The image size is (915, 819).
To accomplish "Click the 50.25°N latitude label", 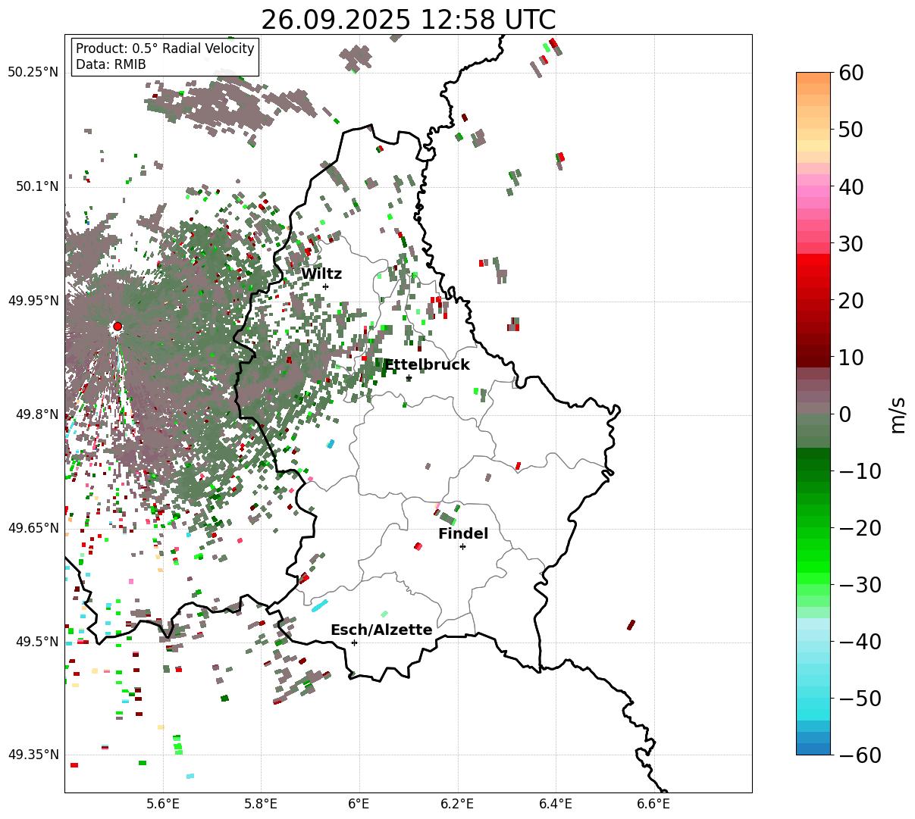I will coord(33,73).
